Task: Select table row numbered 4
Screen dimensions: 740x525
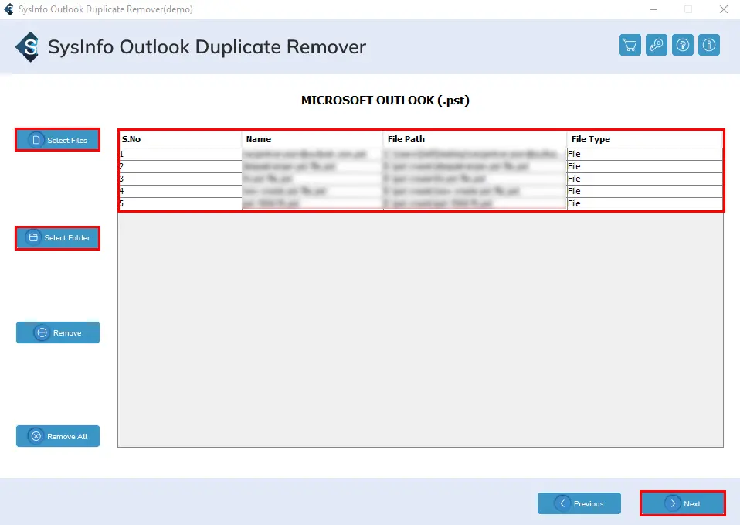Action: coord(420,191)
